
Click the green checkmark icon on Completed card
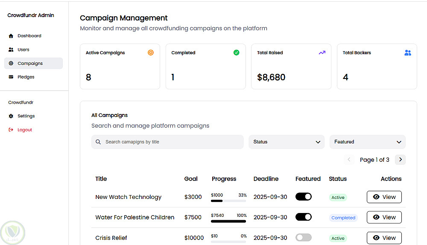pyautogui.click(x=236, y=53)
